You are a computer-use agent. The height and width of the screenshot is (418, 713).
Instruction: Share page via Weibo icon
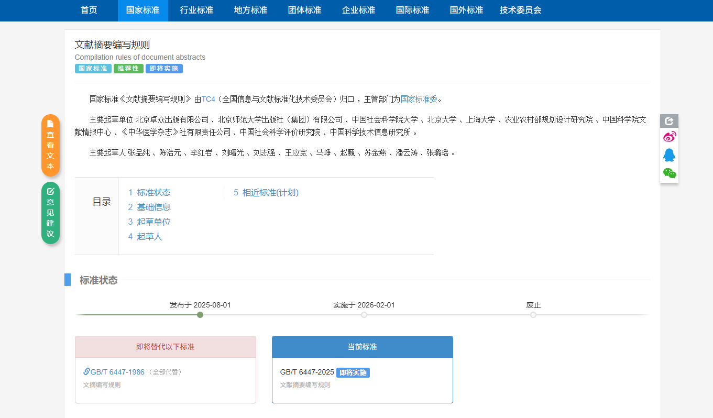[669, 137]
